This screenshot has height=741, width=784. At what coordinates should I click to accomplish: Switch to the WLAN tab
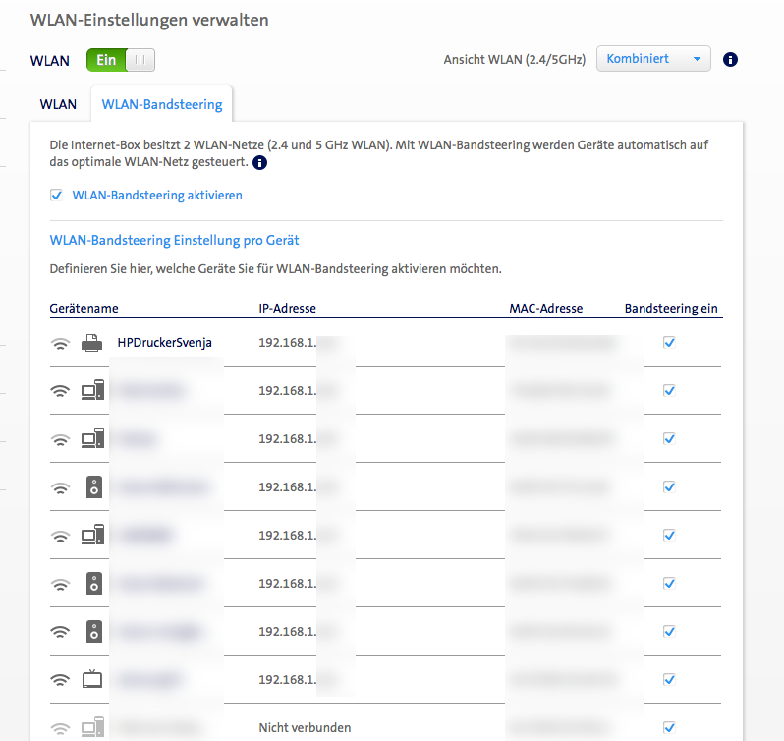pos(58,104)
